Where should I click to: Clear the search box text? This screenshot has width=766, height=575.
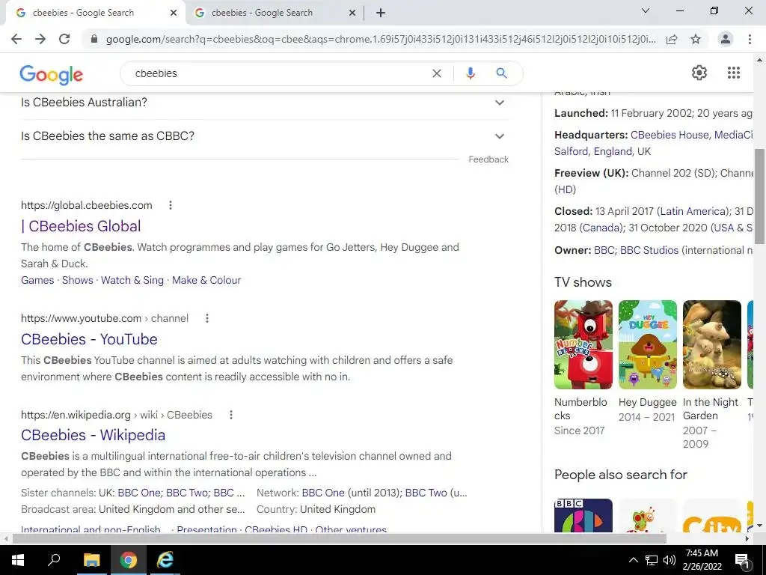coord(437,73)
